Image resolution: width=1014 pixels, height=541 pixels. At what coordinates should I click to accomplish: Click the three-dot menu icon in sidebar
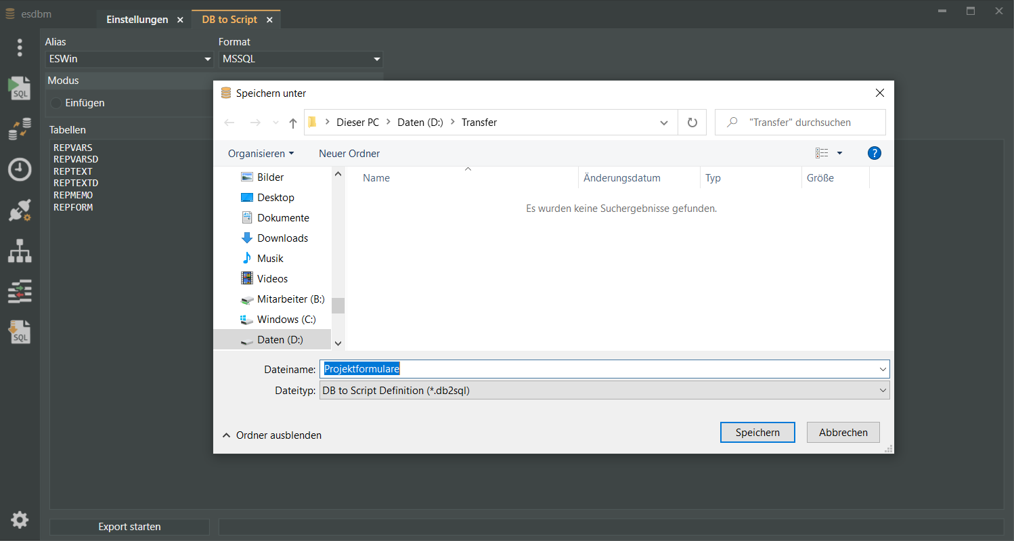(20, 47)
